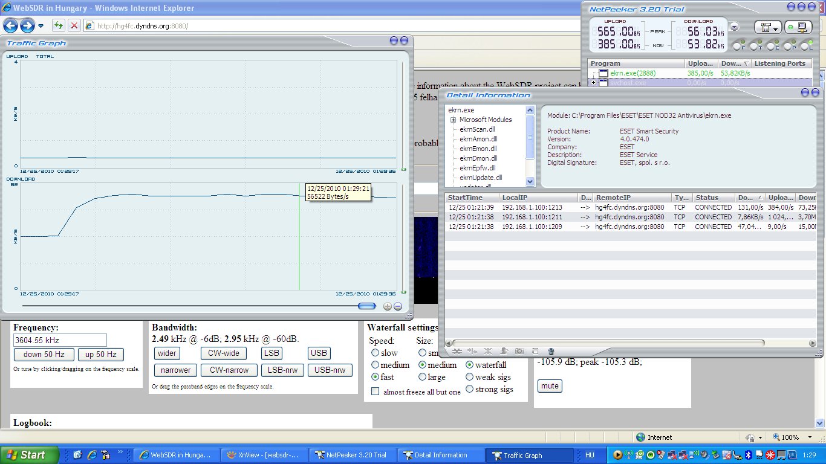Select strong sigs view option
Viewport: 826px width, 464px height.
click(470, 389)
